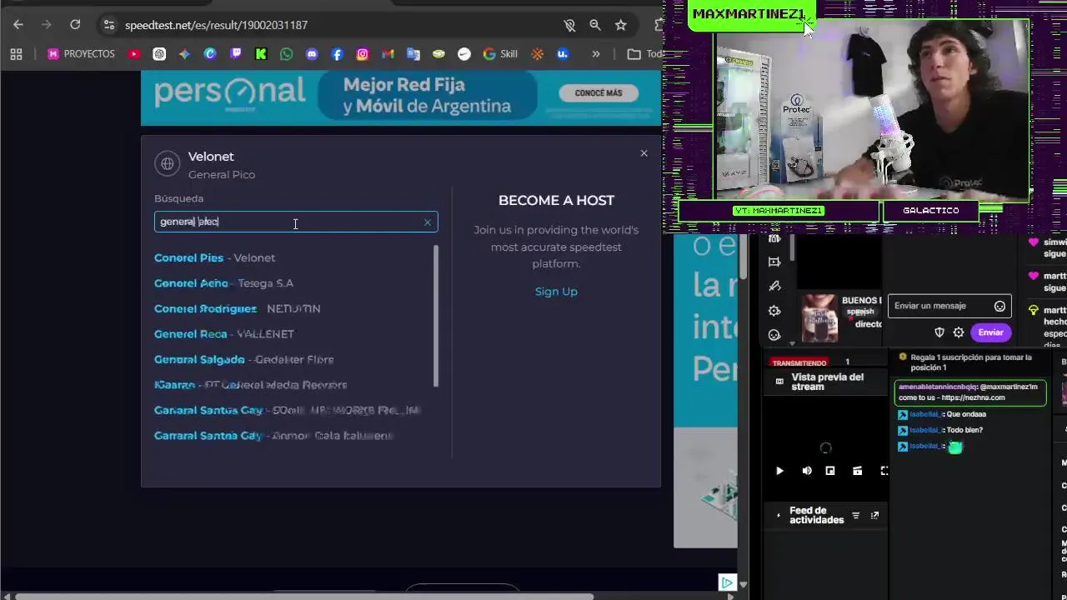Open picture-in-picture for stream preview

click(830, 471)
